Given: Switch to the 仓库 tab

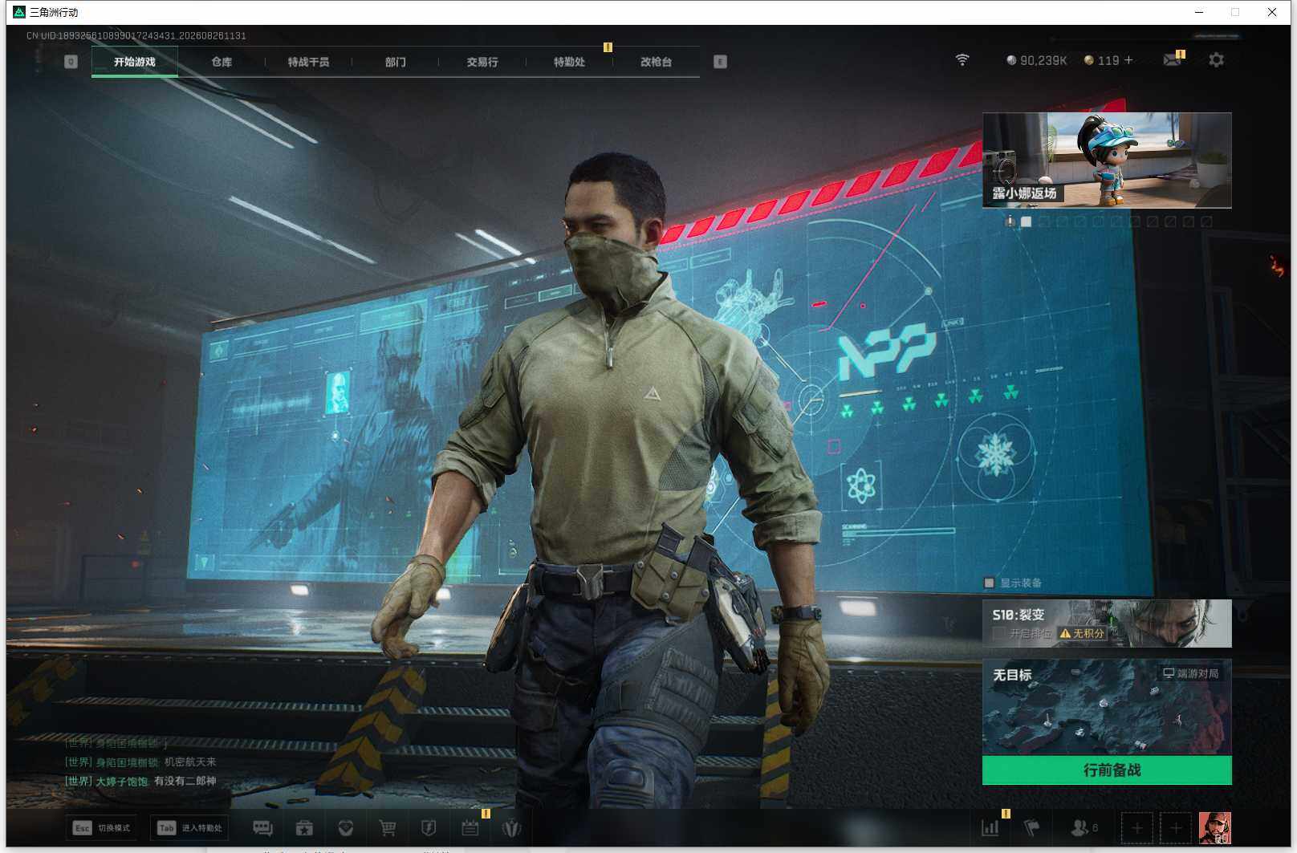Looking at the screenshot, I should (222, 62).
